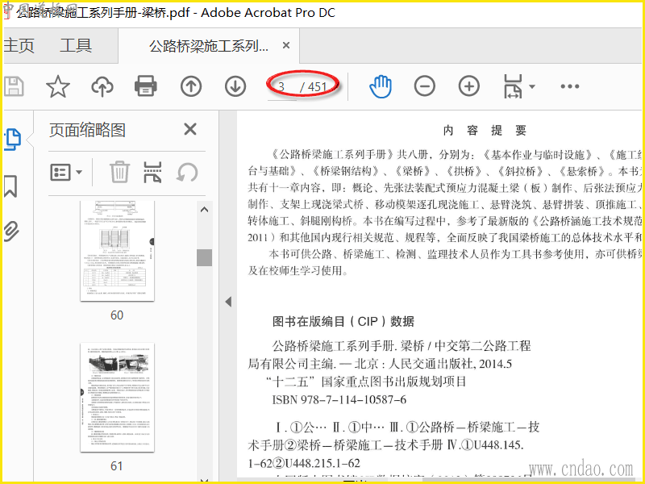Print the document with printer icon
This screenshot has height=484, width=645.
pyautogui.click(x=146, y=86)
